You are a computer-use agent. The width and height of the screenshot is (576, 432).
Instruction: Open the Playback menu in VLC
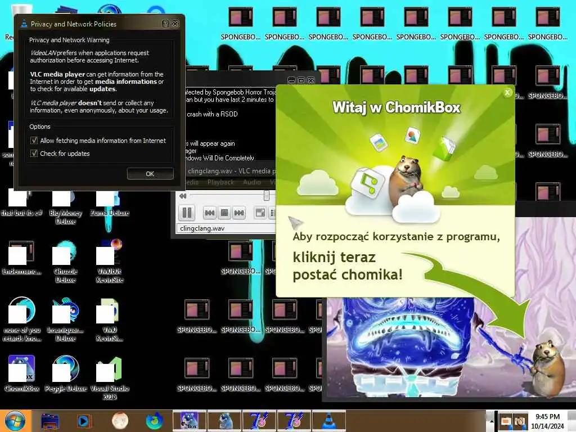tap(220, 182)
